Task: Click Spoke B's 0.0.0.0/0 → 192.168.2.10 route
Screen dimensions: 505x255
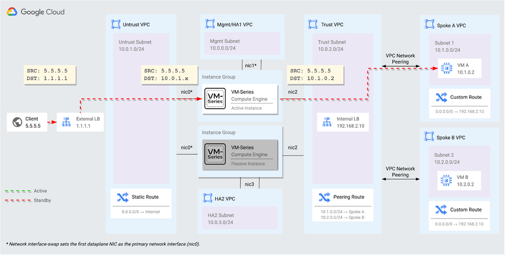Action: 458,224
